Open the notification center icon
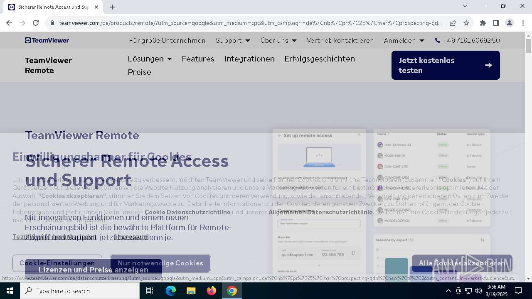Image resolution: width=532 pixels, height=299 pixels. click(518, 291)
